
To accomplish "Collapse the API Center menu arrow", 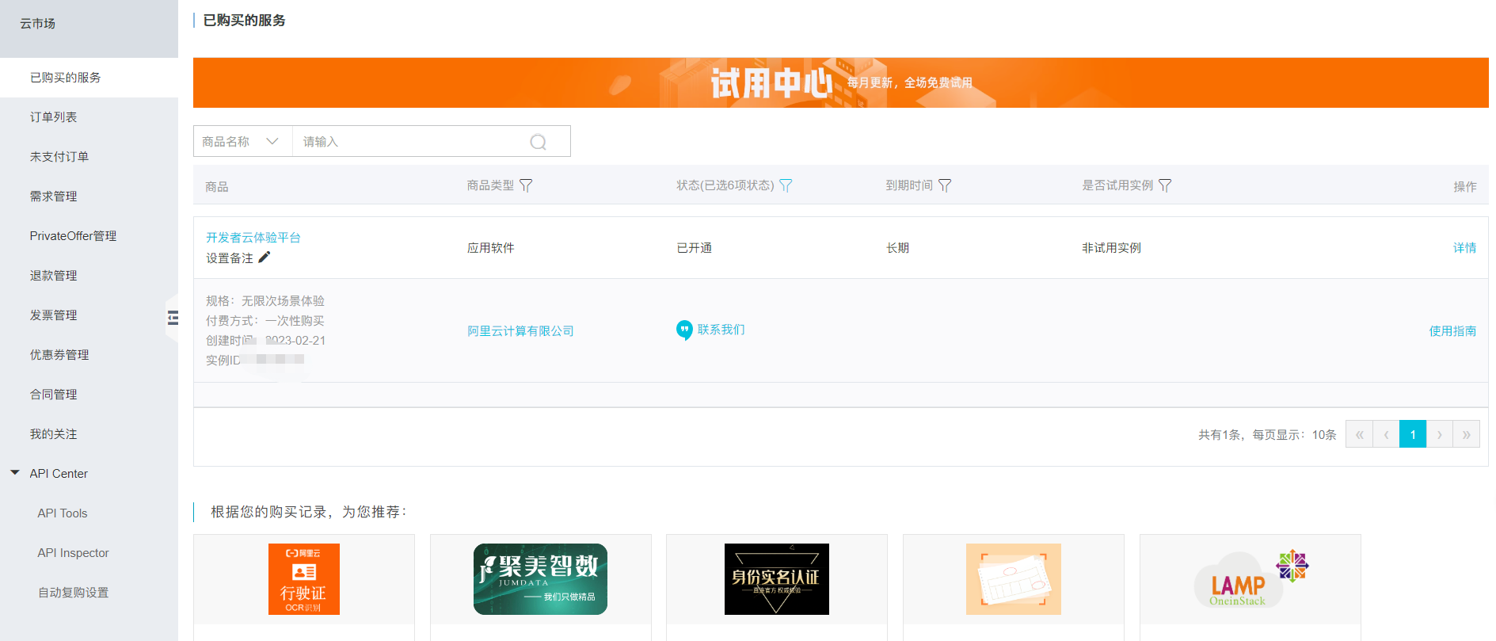I will (x=15, y=473).
